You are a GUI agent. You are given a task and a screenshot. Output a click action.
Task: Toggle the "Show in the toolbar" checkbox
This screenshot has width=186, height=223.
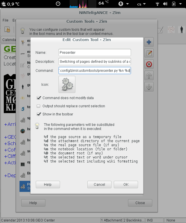click(x=39, y=114)
